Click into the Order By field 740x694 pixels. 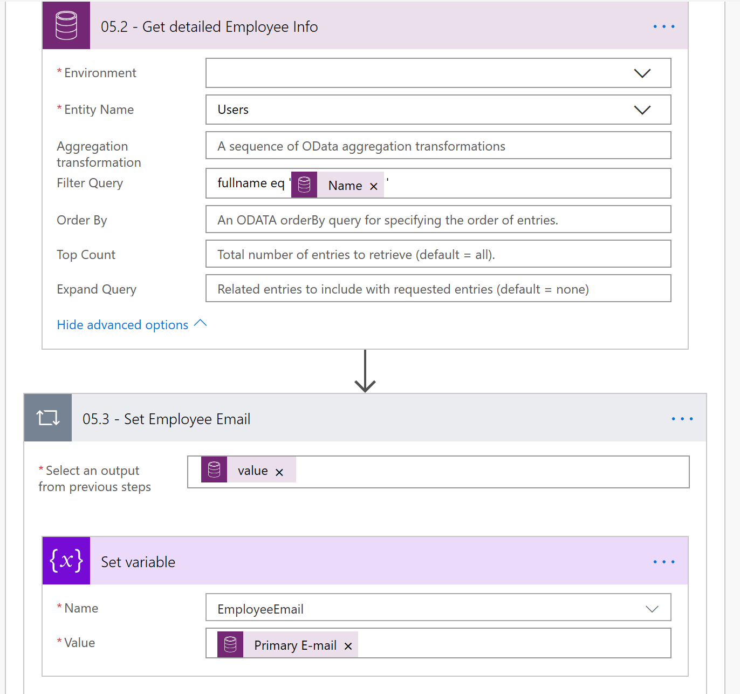pyautogui.click(x=438, y=220)
